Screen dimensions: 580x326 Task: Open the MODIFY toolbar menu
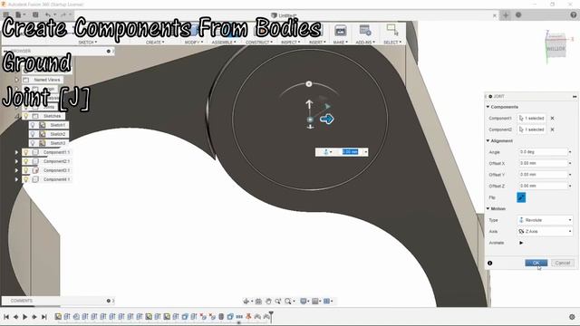[194, 43]
